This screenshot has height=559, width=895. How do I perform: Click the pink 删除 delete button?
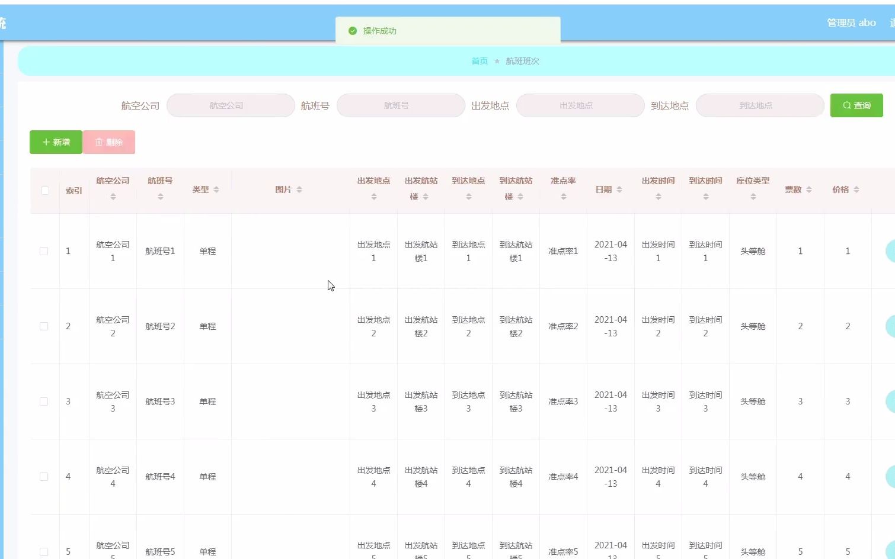click(x=109, y=142)
